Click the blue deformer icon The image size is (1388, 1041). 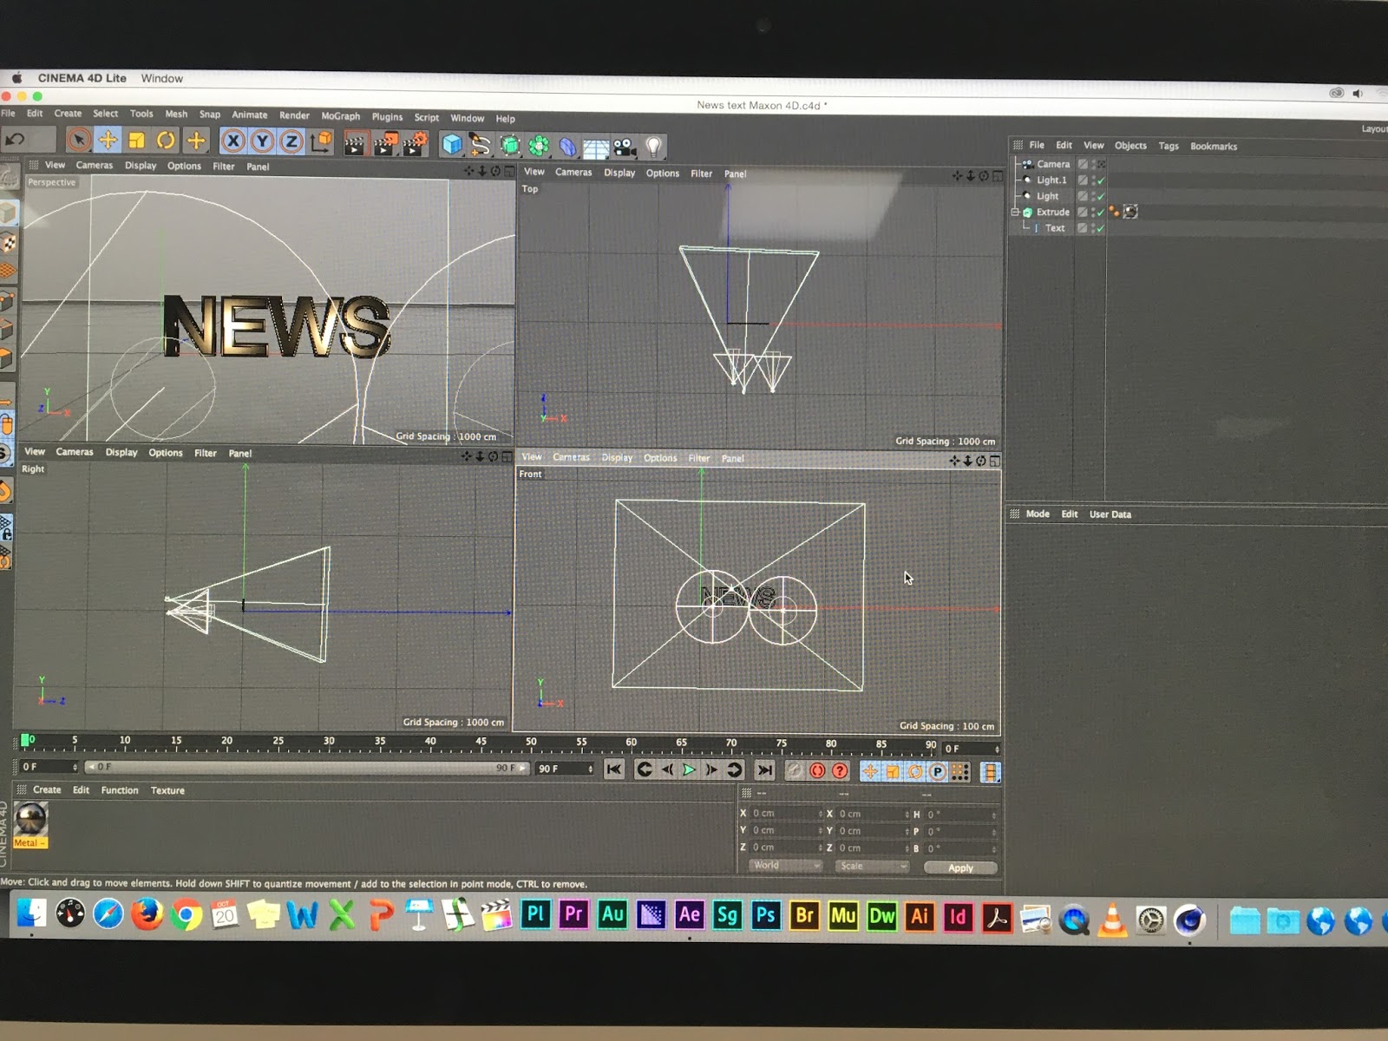(x=567, y=147)
